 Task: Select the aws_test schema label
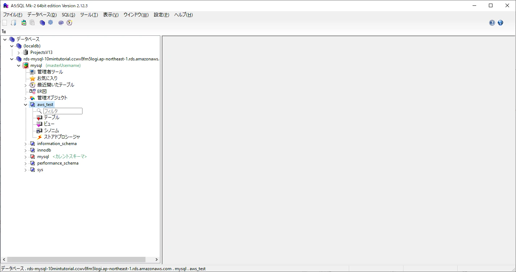(45, 105)
